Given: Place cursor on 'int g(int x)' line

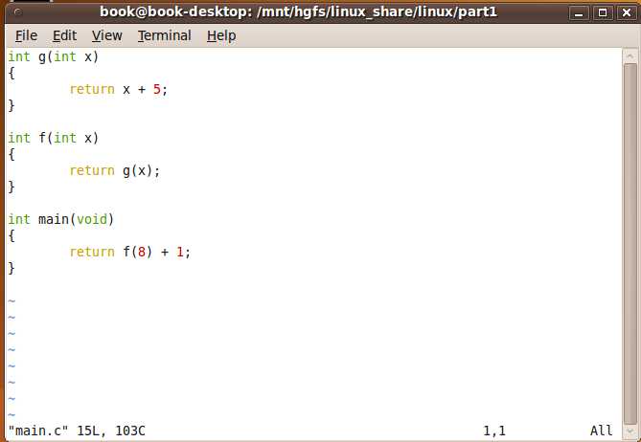Looking at the screenshot, I should tap(54, 57).
